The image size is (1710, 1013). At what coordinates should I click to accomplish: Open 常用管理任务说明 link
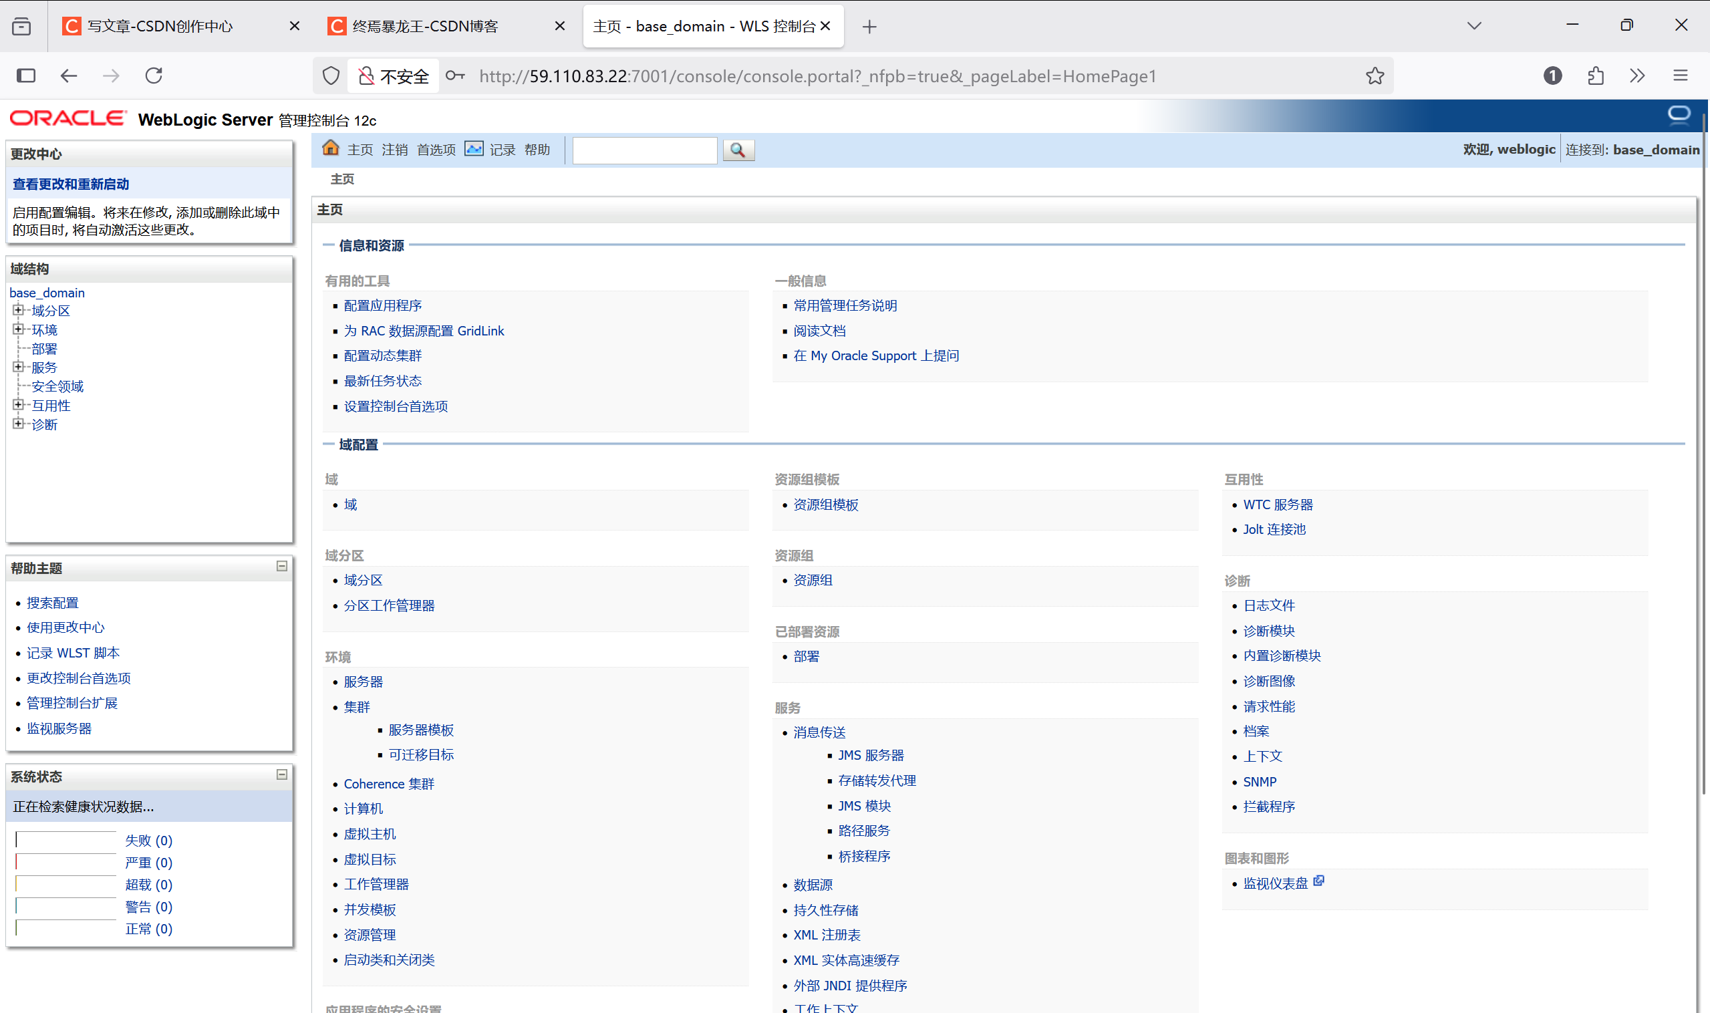pyautogui.click(x=845, y=306)
